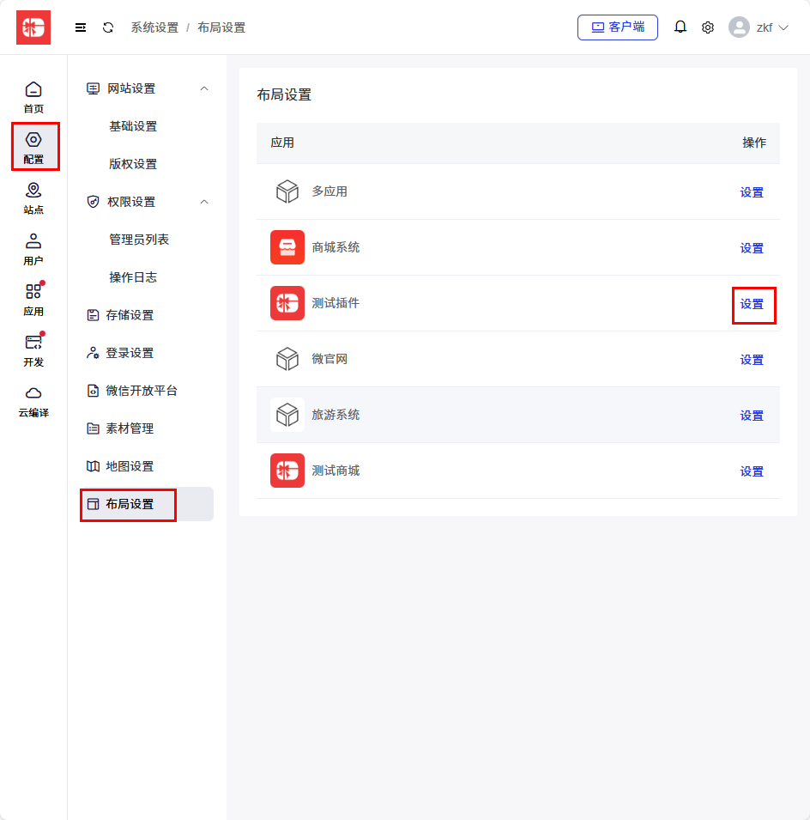The width and height of the screenshot is (810, 820).
Task: Open the zkf user dropdown
Action: pos(759,27)
